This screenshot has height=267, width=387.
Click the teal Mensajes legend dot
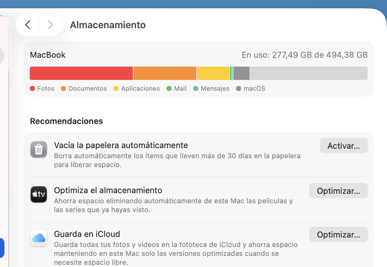(x=196, y=89)
